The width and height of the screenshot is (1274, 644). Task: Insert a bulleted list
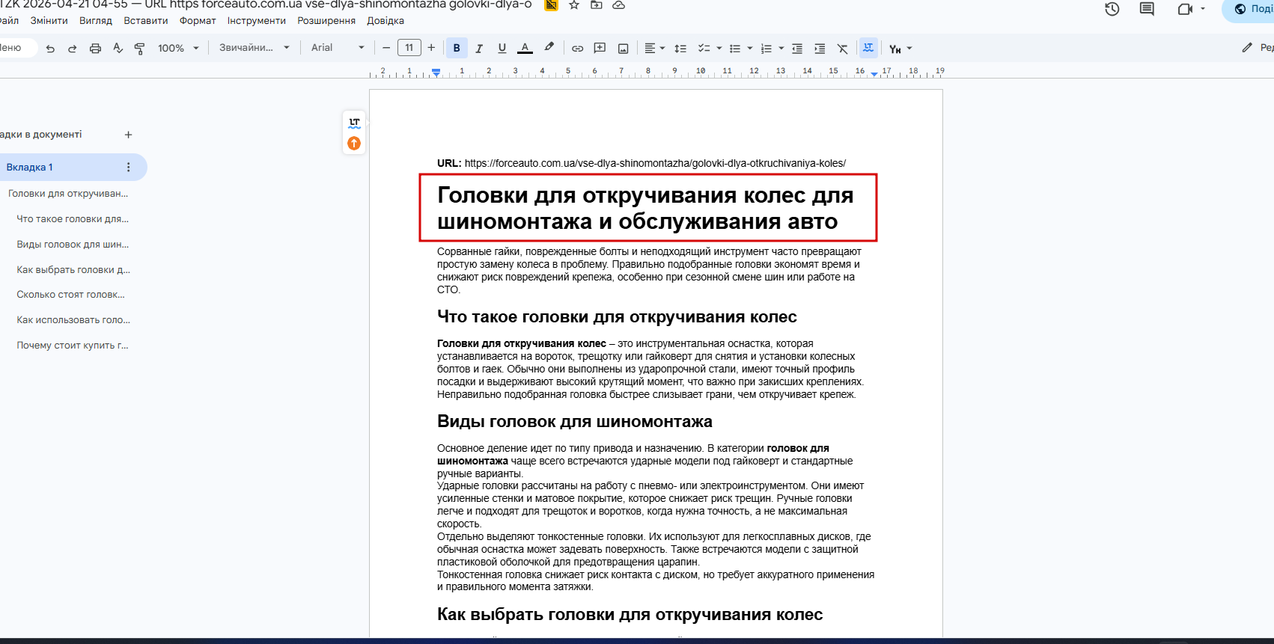(735, 49)
